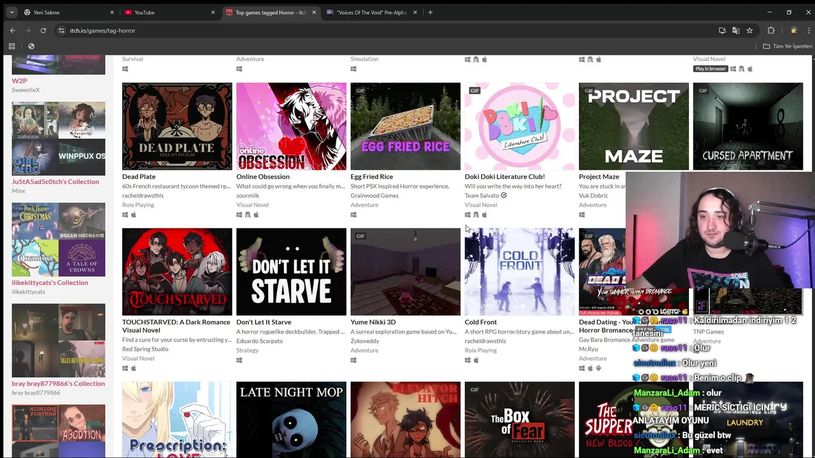Visit author Eduardo Scarpato
The width and height of the screenshot is (815, 458).
(259, 341)
